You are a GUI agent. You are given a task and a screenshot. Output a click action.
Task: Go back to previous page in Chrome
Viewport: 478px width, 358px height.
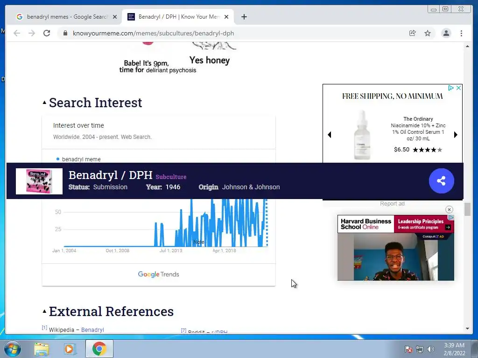click(17, 33)
